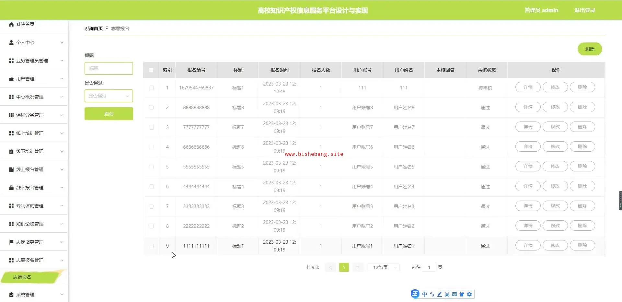This screenshot has width=622, height=302.
Task: Check the row with 报名编号 5555555555
Action: point(151,167)
